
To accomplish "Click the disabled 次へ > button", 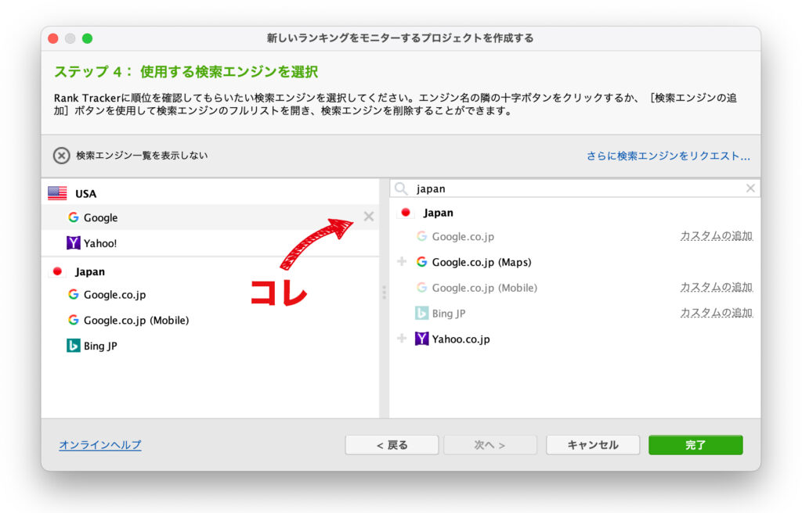I will (490, 444).
